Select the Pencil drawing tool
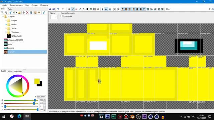 click(x=73, y=9)
